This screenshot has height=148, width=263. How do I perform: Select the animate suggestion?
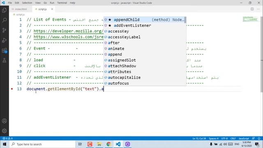click(144, 49)
